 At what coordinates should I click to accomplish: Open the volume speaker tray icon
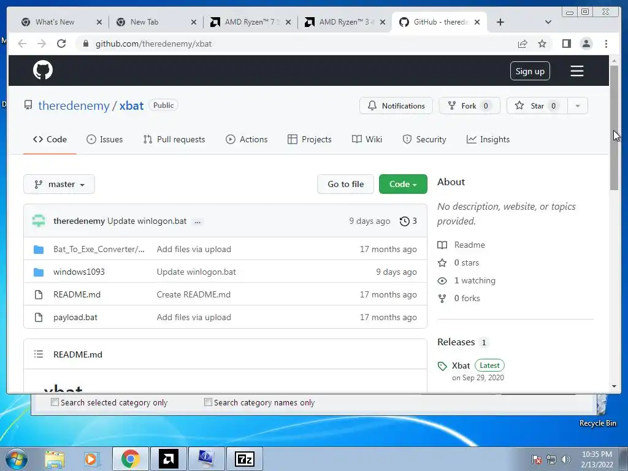[x=566, y=459]
